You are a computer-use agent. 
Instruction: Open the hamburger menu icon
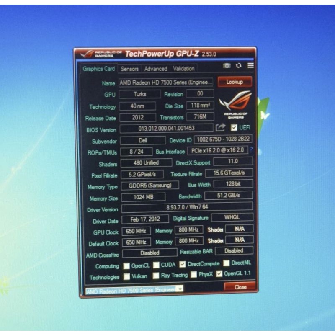click(250, 65)
